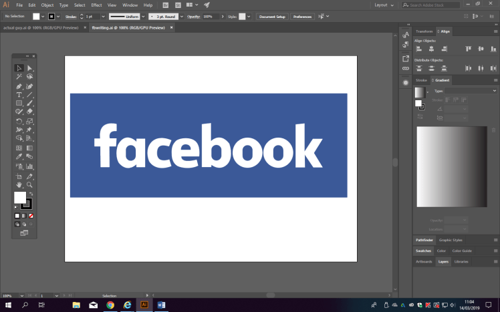Click the Opacity label link

coord(194,17)
